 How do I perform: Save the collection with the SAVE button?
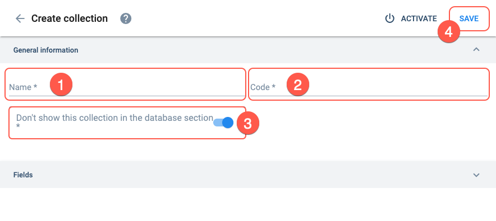469,18
